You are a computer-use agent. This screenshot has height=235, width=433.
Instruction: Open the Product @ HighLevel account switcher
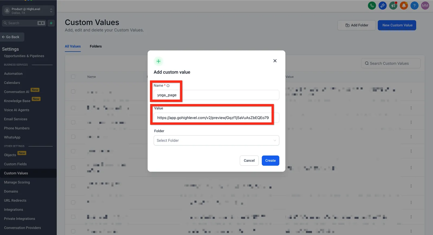[x=28, y=11]
